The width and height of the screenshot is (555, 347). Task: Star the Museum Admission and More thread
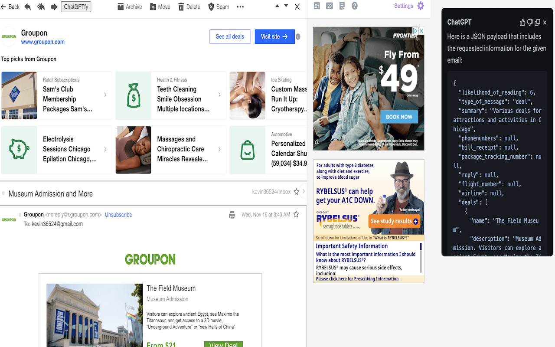point(297,192)
